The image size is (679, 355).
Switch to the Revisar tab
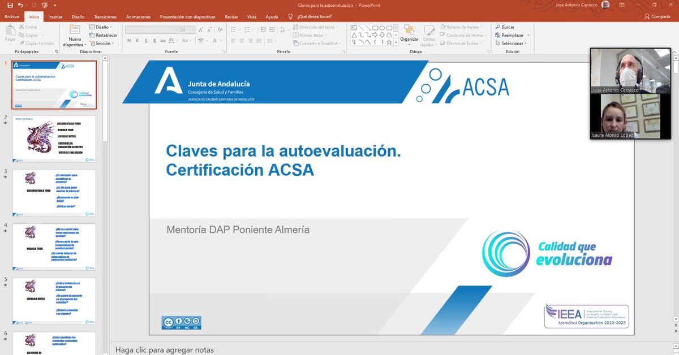[231, 17]
